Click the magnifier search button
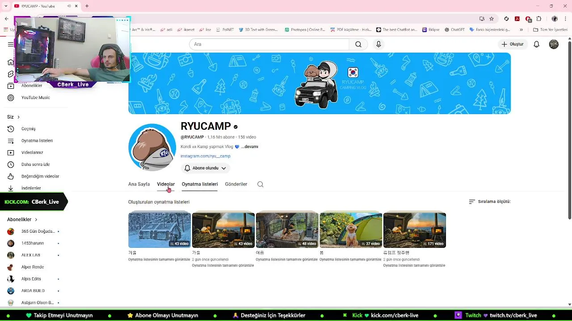 358,44
